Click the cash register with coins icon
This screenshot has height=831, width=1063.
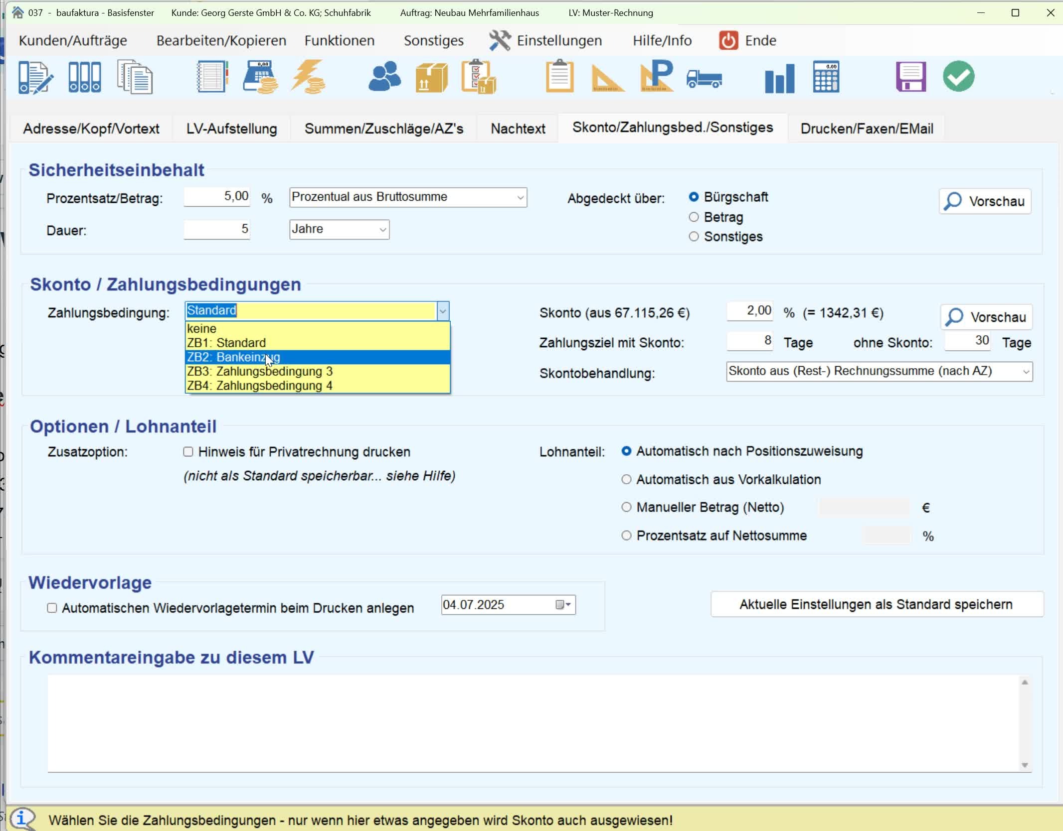[260, 77]
